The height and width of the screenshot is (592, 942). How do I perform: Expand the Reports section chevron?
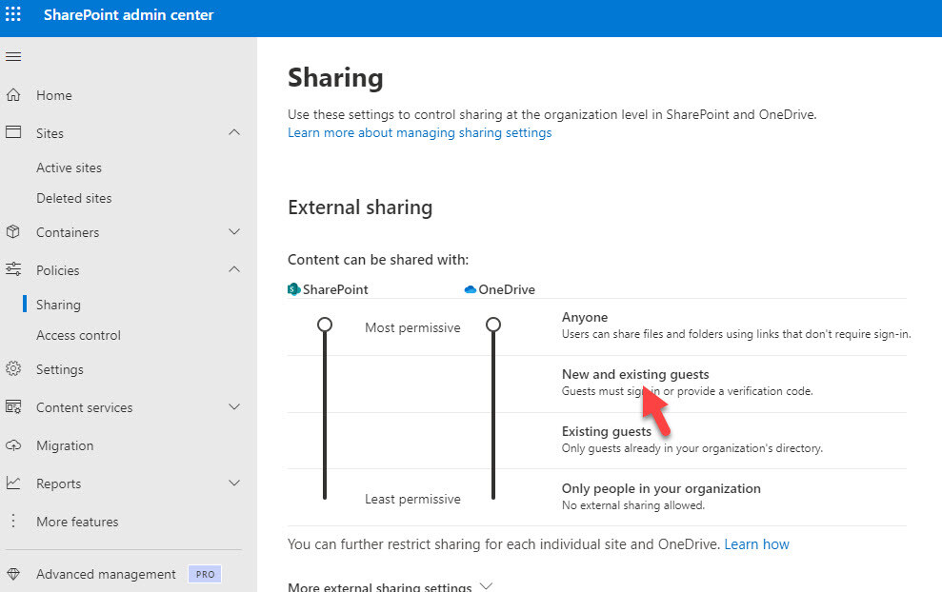tap(234, 483)
